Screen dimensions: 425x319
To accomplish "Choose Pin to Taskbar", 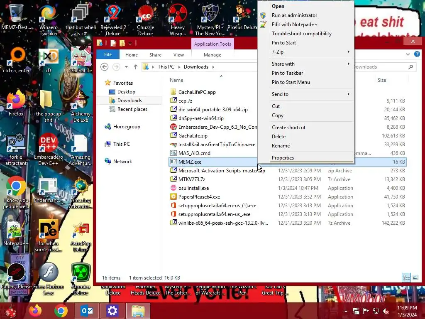I will (x=312, y=73).
